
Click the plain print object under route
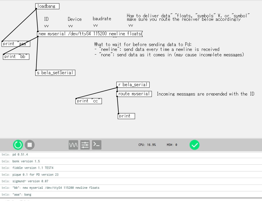(126, 116)
